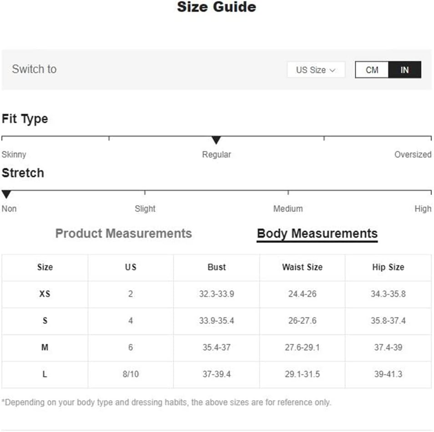Click the Waist Size column header

[x=302, y=267]
